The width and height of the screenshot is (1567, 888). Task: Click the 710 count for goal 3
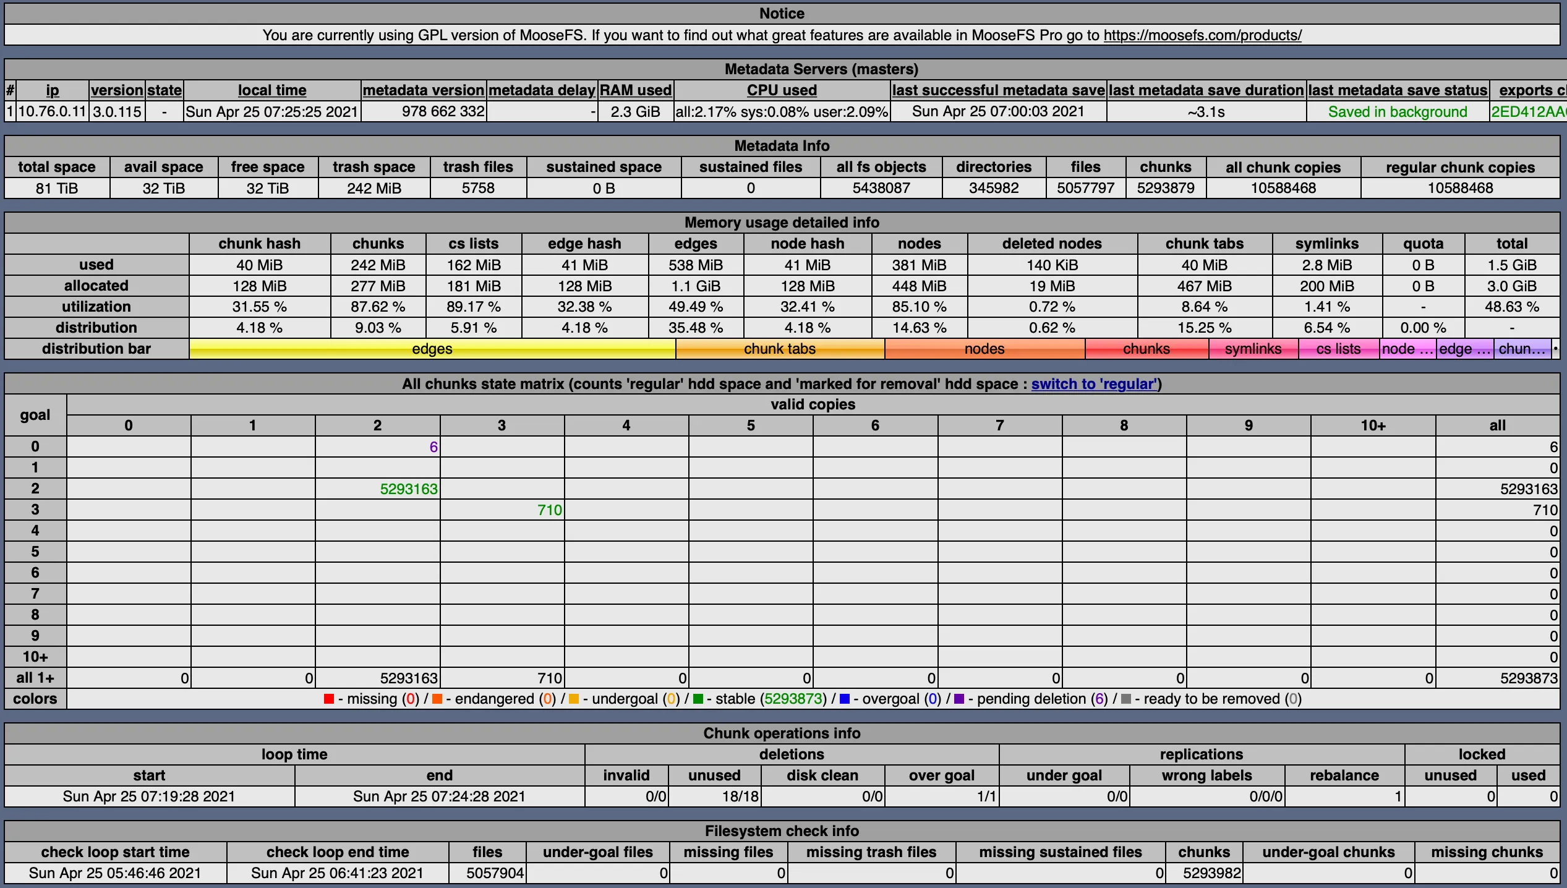[549, 510]
